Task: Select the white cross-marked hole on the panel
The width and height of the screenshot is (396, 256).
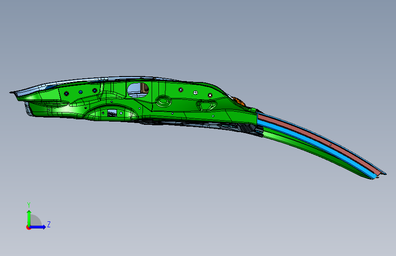Action: click(x=195, y=93)
